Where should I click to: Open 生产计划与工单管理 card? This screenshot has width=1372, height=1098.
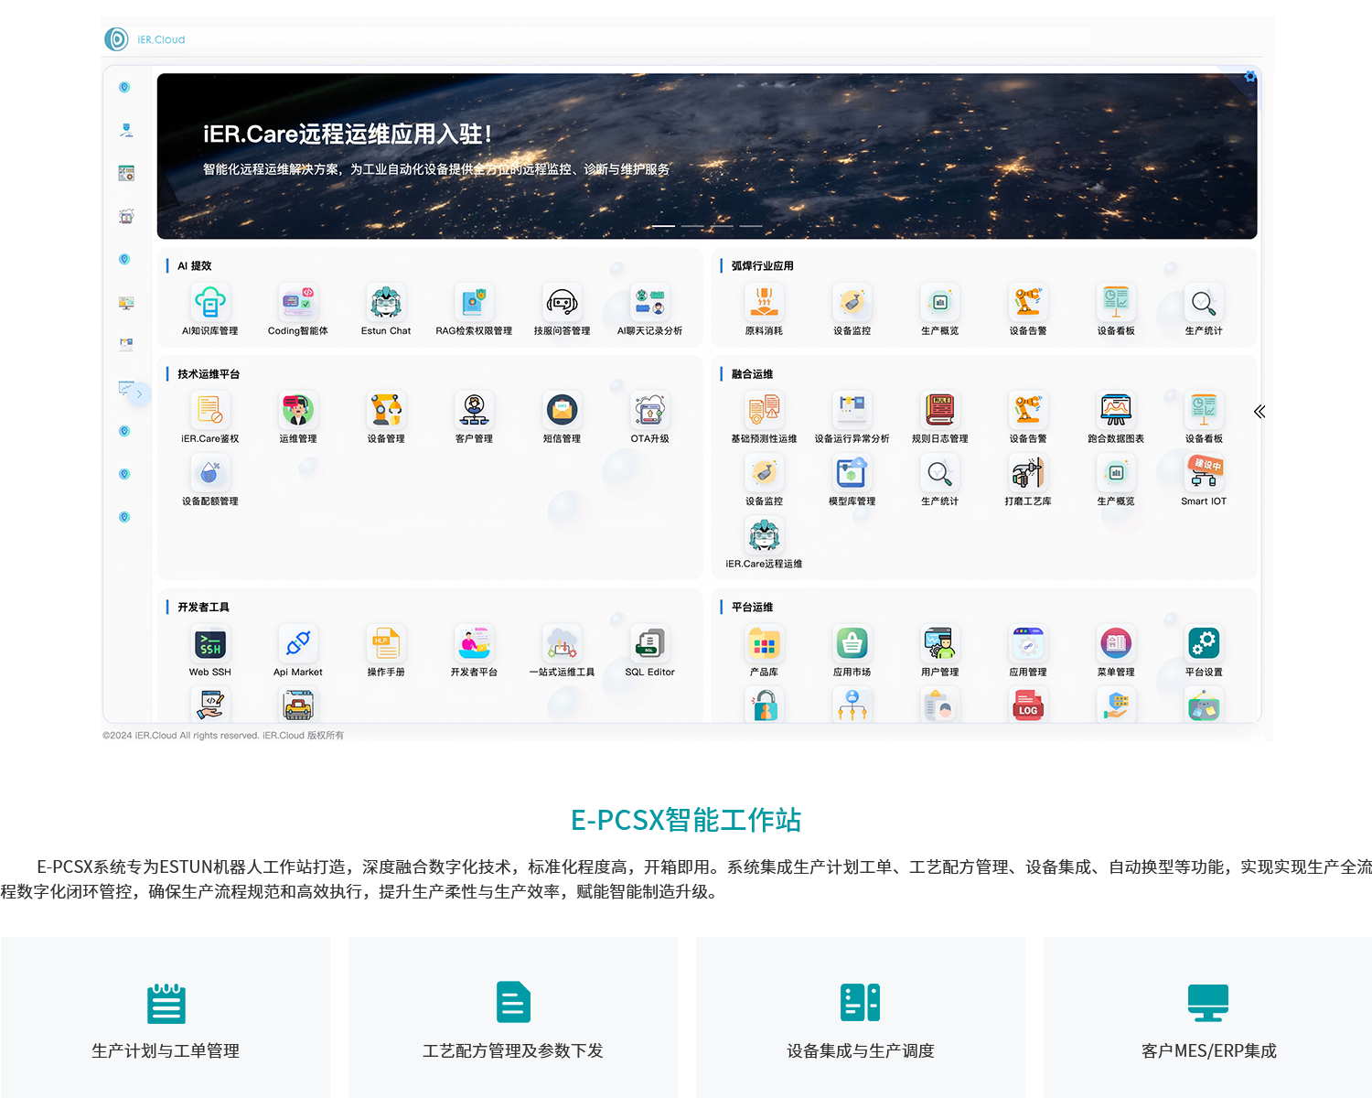pyautogui.click(x=166, y=1017)
